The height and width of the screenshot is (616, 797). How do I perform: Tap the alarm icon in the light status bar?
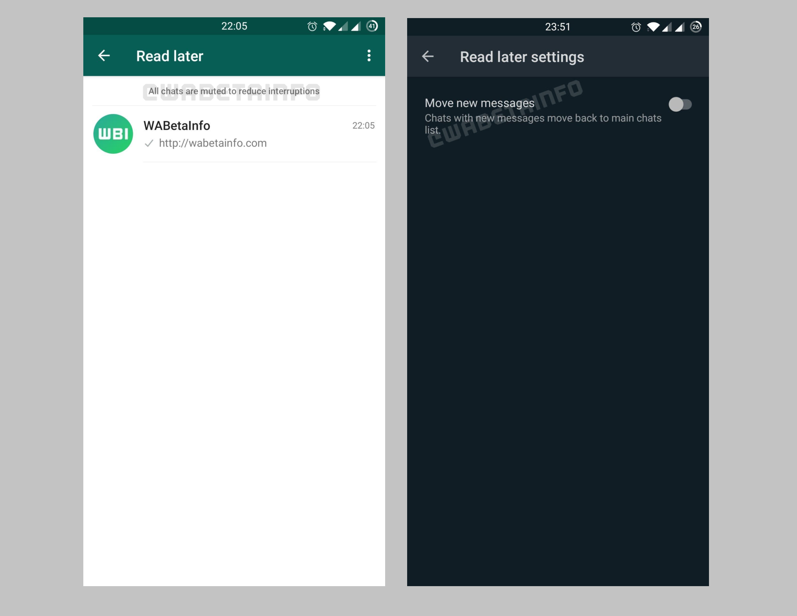tap(312, 26)
